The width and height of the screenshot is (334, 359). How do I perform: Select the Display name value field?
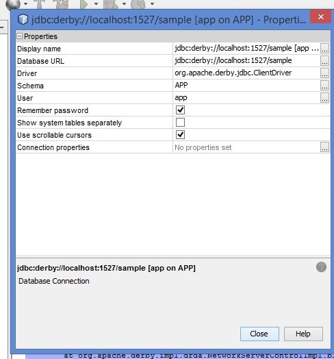(246, 49)
